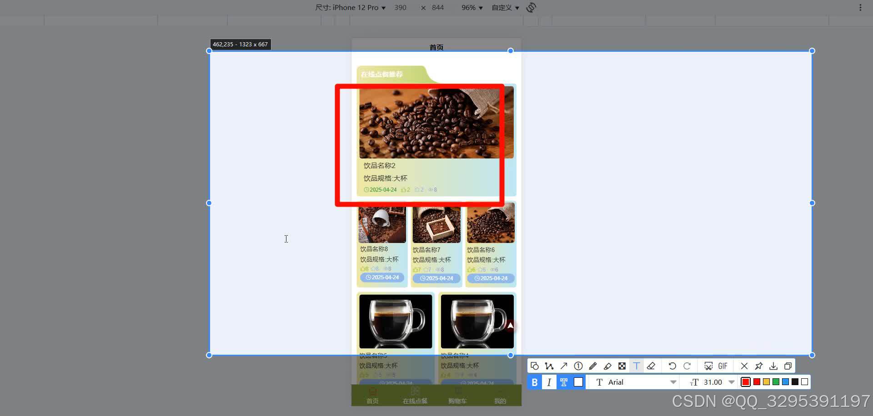Viewport: 873px width, 416px height.
Task: Enable italic text formatting
Action: pos(549,382)
